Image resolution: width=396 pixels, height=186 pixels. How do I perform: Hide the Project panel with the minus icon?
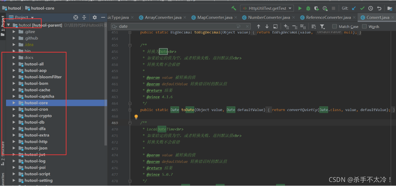(x=103, y=17)
